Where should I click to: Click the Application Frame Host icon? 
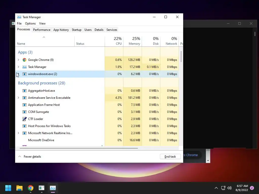point(25,105)
